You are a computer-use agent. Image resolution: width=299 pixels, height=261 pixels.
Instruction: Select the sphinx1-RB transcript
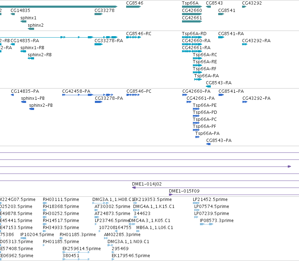point(23,51)
